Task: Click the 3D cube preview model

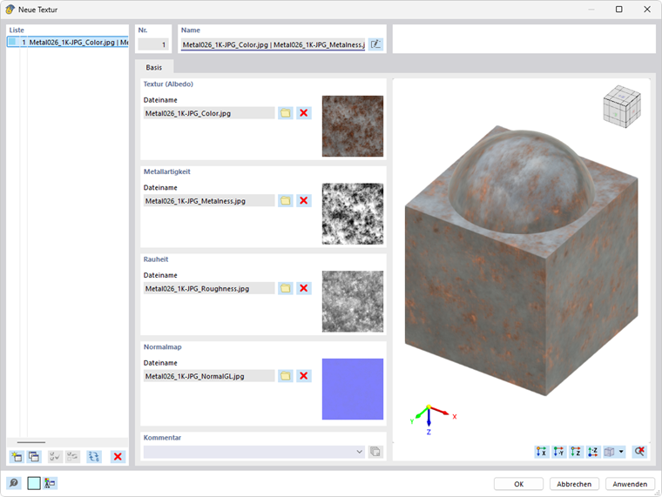Action: click(521, 261)
